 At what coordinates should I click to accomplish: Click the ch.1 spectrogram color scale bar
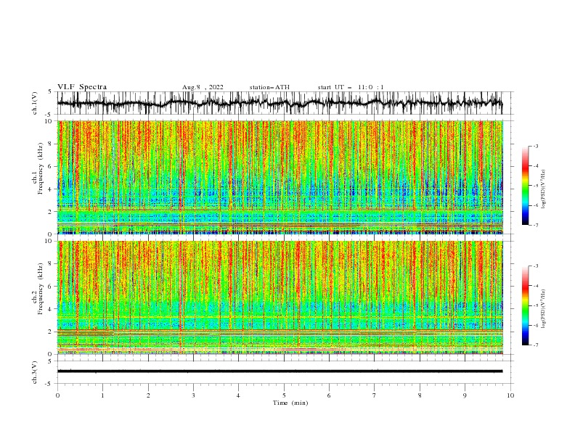tap(525, 186)
